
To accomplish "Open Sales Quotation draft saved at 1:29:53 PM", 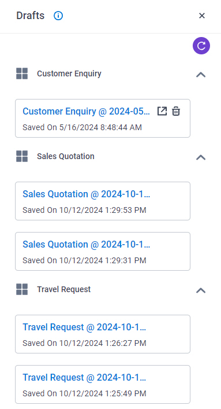I will tap(86, 194).
